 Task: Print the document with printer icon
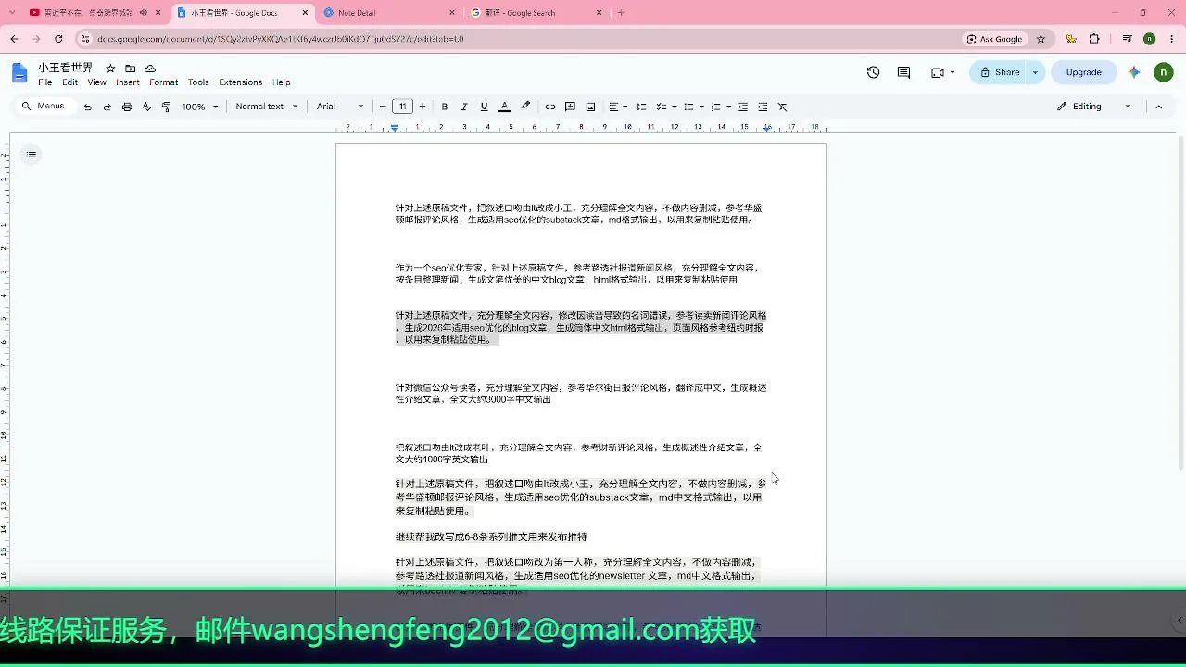point(127,107)
